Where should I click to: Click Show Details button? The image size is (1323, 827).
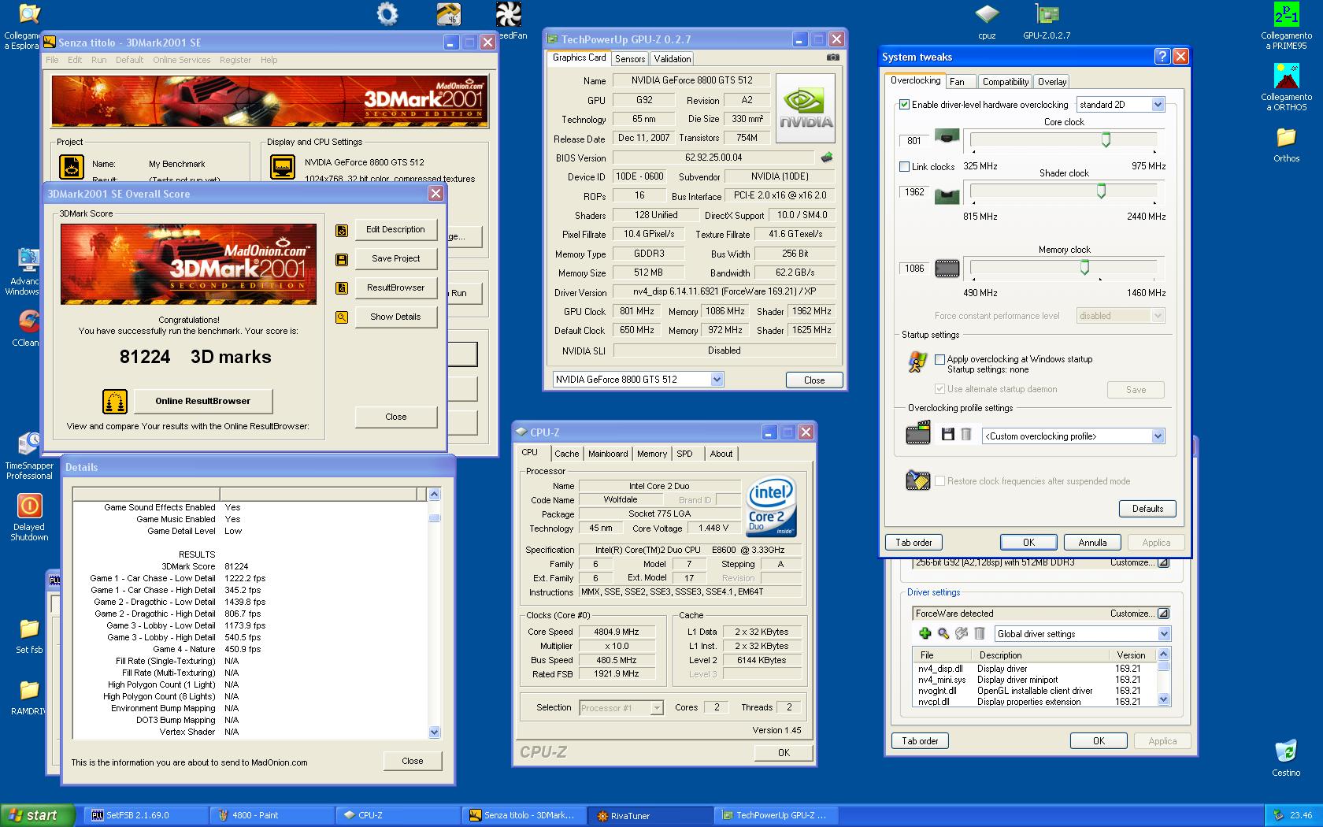(x=395, y=317)
